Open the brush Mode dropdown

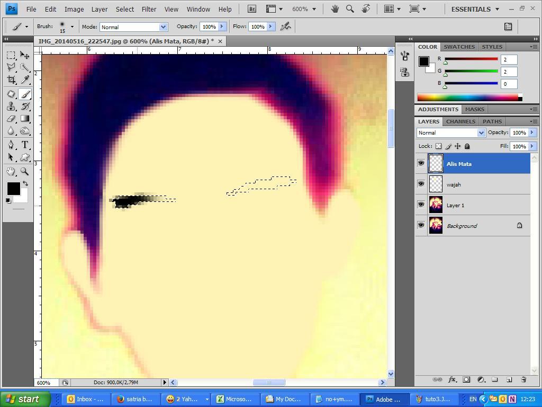(x=134, y=26)
